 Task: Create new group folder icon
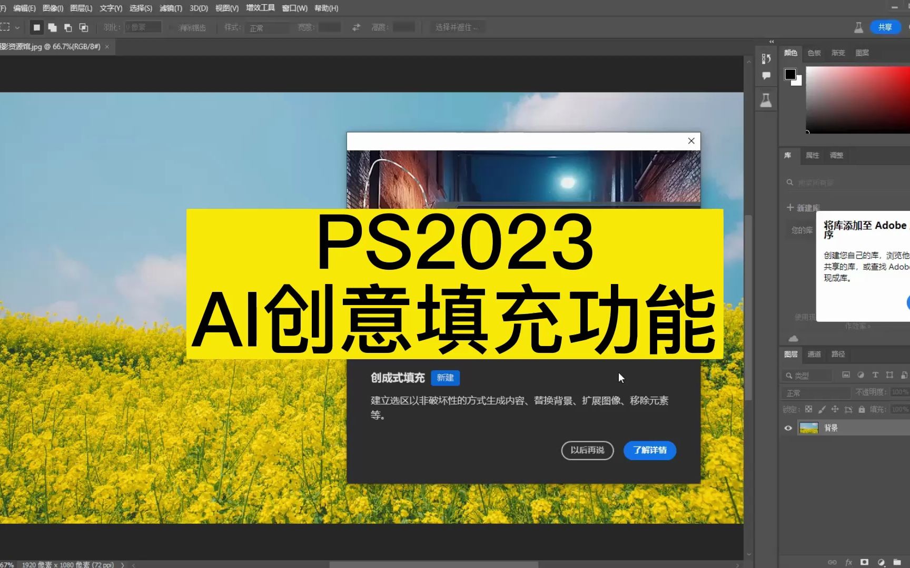(x=897, y=562)
